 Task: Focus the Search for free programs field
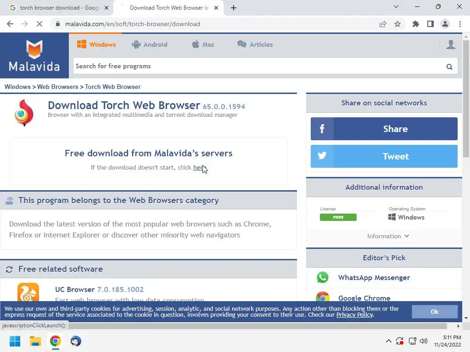265,66
